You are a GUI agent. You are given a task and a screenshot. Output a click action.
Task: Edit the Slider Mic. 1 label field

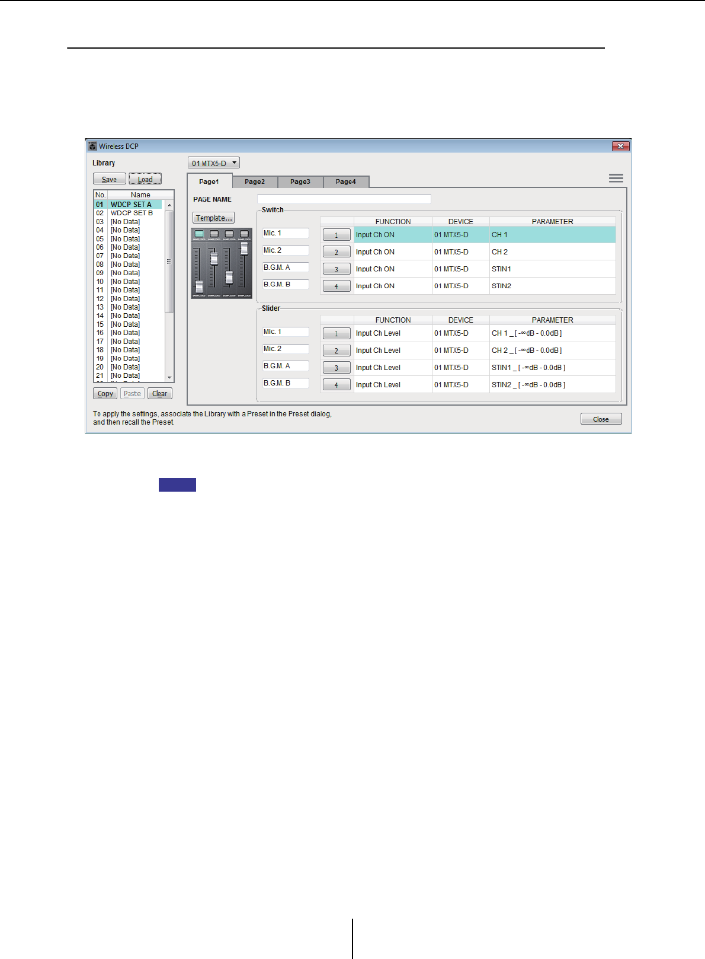click(286, 332)
